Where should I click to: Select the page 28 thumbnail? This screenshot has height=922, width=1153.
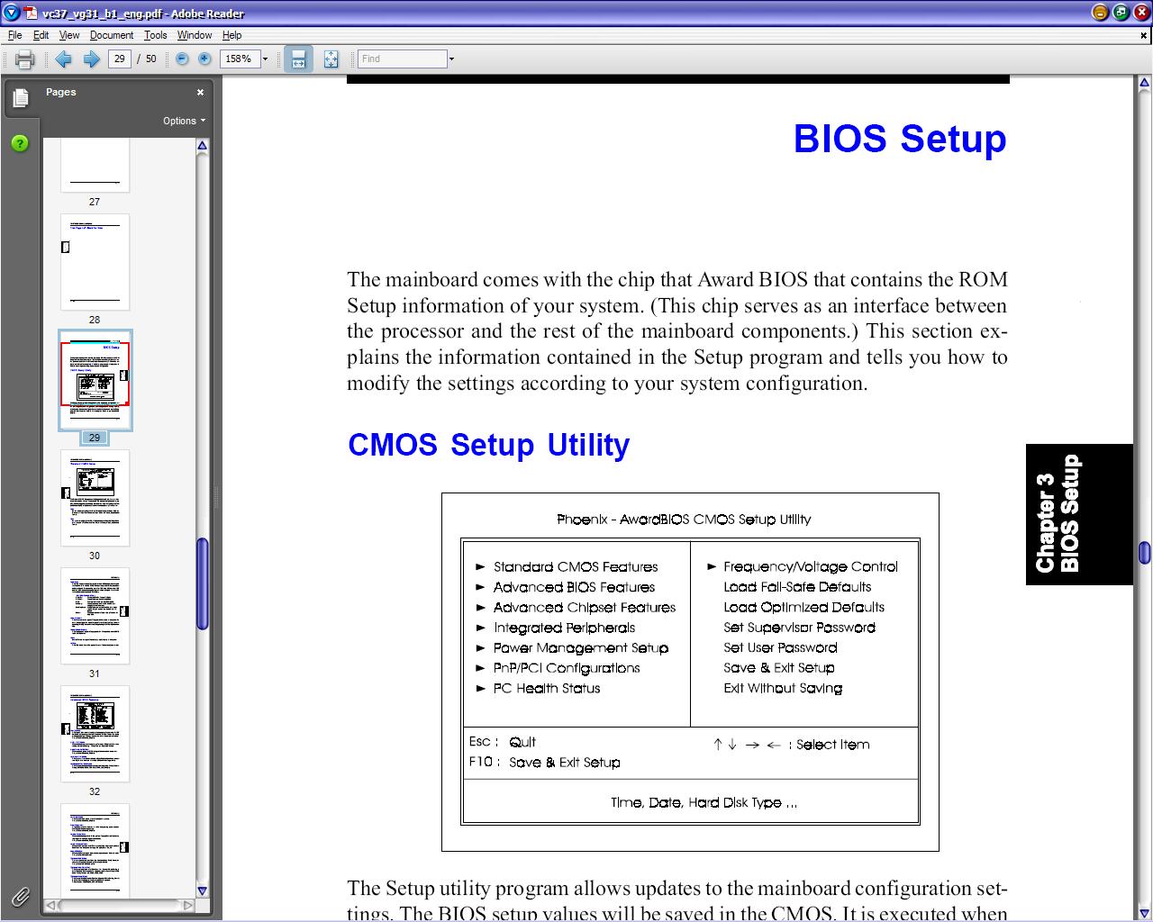(95, 262)
